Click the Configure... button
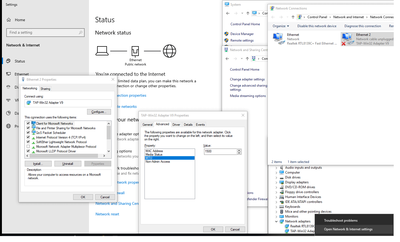400x242 pixels. (99, 112)
